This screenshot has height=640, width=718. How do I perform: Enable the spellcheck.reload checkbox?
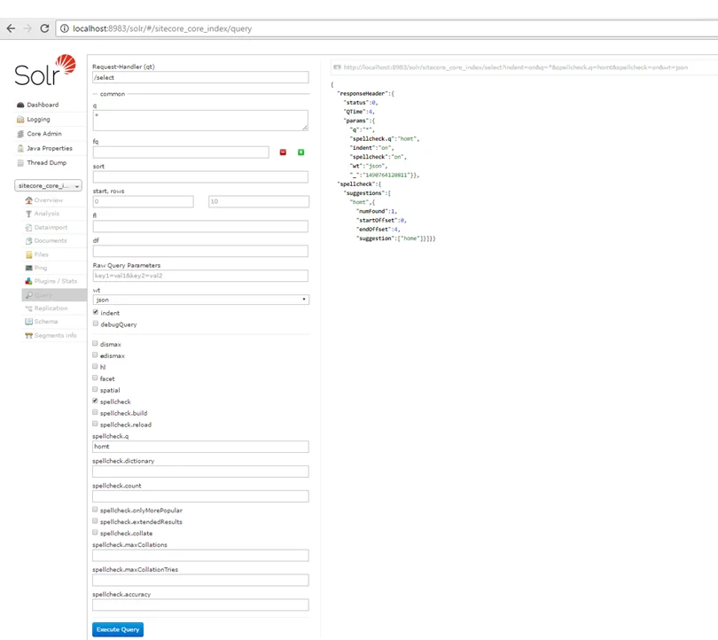(95, 424)
